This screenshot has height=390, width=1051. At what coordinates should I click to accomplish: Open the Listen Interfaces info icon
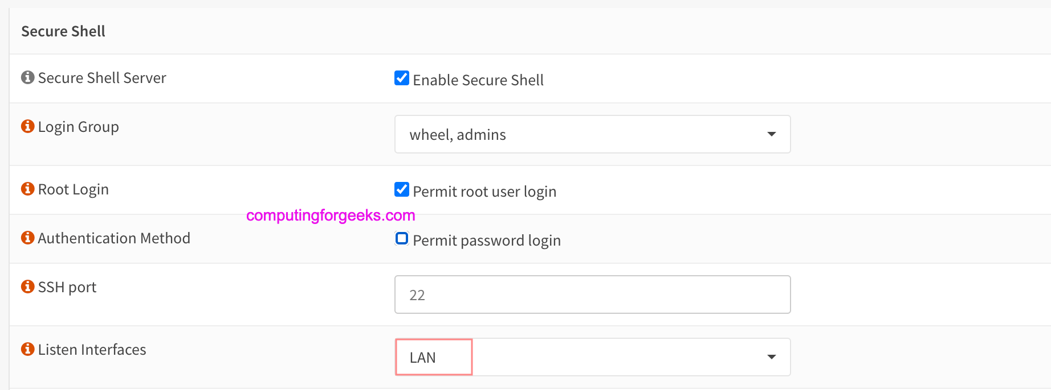[x=27, y=350]
